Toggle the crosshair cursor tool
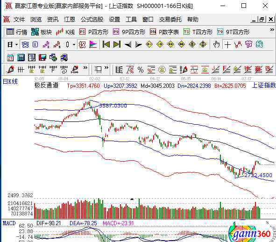Image resolution: width=276 pixels, height=242 pixels. [227, 44]
